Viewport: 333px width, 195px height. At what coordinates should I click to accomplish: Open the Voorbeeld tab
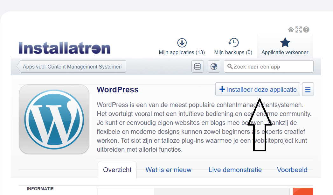click(x=292, y=170)
